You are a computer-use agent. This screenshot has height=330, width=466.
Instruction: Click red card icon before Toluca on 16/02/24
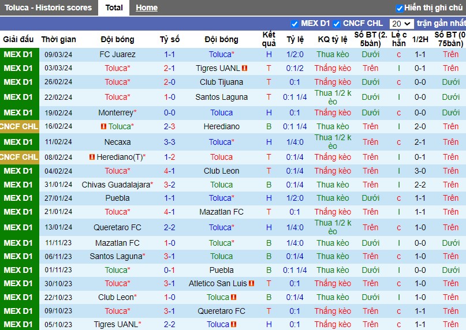pos(103,126)
